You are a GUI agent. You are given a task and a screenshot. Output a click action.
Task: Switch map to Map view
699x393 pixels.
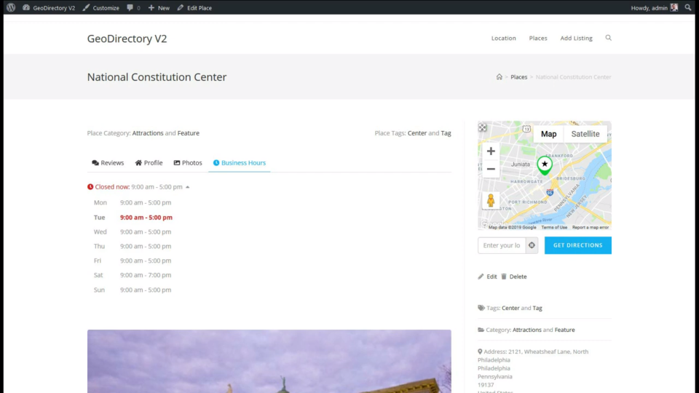click(x=549, y=134)
